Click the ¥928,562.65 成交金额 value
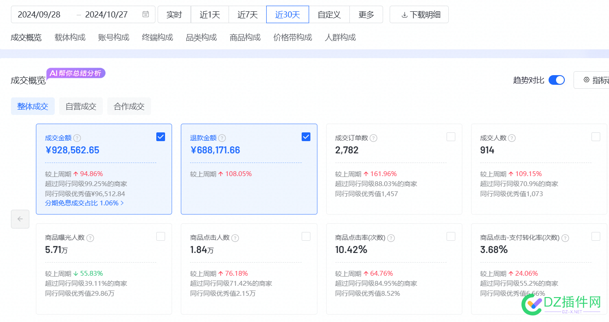Image resolution: width=609 pixels, height=322 pixels. [x=72, y=150]
